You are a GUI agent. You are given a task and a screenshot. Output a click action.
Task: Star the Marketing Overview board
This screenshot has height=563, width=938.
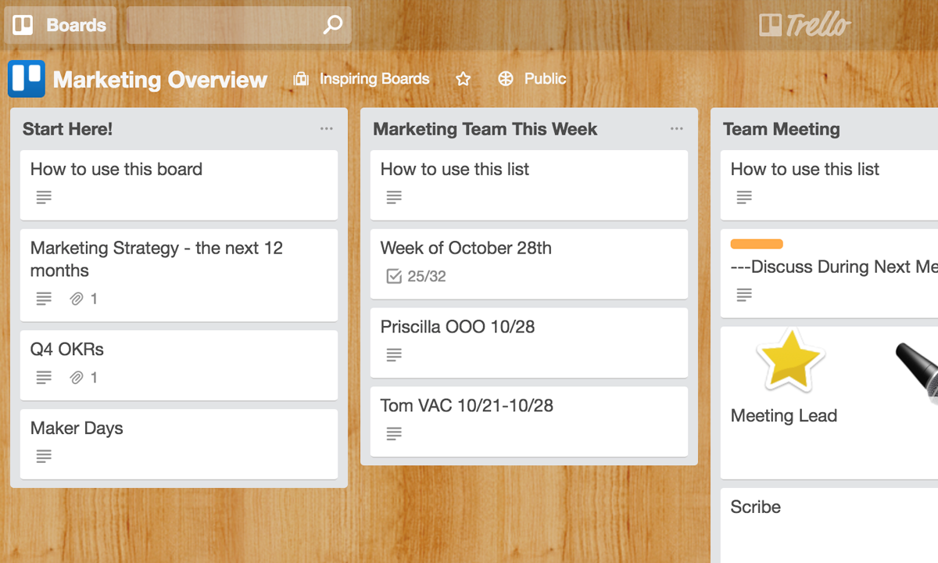pos(464,78)
